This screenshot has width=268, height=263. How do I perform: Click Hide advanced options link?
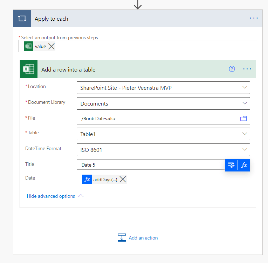tap(51, 196)
